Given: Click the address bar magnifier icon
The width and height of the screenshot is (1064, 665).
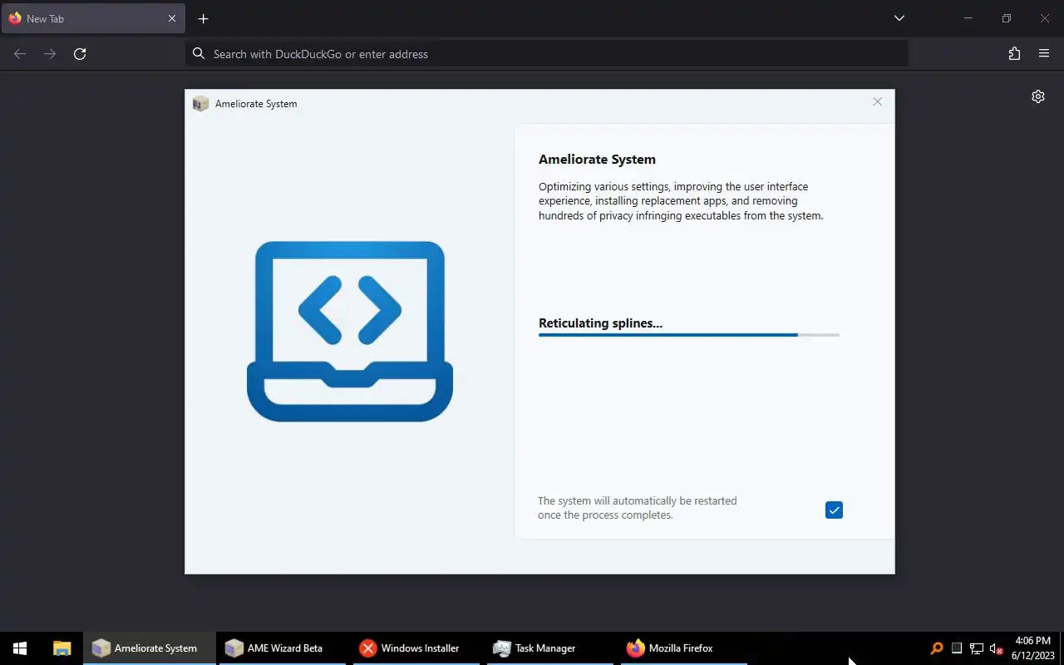Looking at the screenshot, I should coord(198,53).
